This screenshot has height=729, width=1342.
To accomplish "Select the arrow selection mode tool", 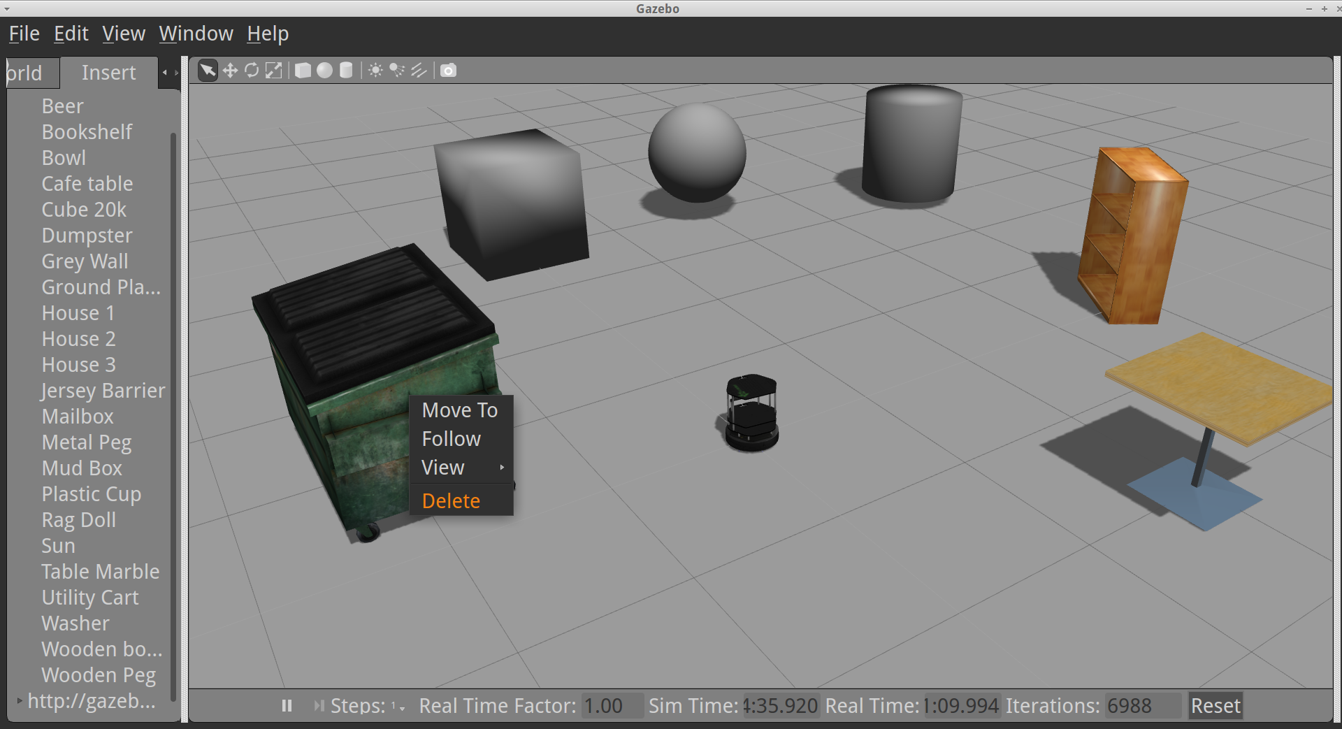I will coord(208,71).
